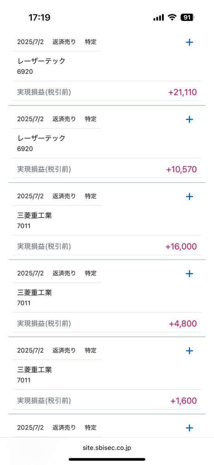The height and width of the screenshot is (465, 214).
Task: Tap the 17:19 clock in status bar
Action: (39, 17)
